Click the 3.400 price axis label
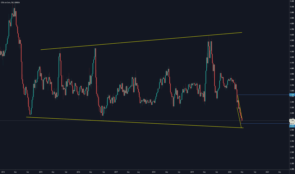The width and height of the screenshot is (295, 174). pyautogui.click(x=292, y=102)
